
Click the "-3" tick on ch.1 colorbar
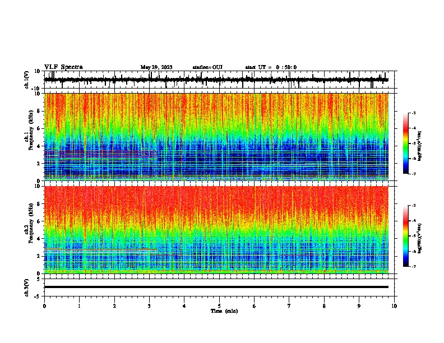(x=414, y=113)
